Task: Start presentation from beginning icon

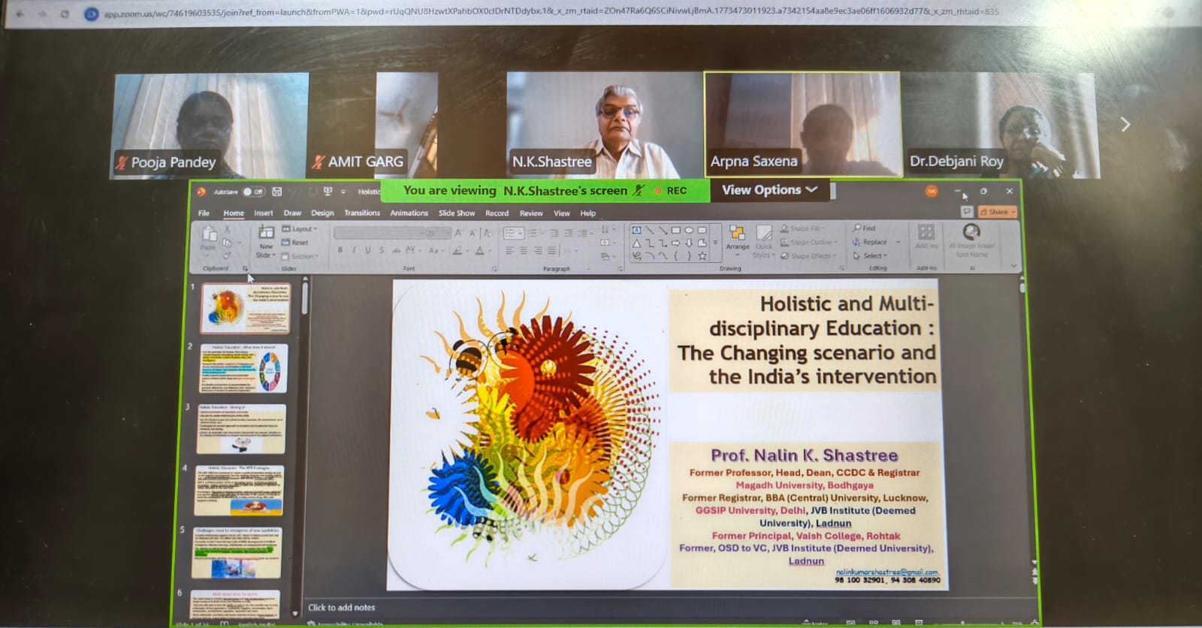Action: click(x=328, y=192)
